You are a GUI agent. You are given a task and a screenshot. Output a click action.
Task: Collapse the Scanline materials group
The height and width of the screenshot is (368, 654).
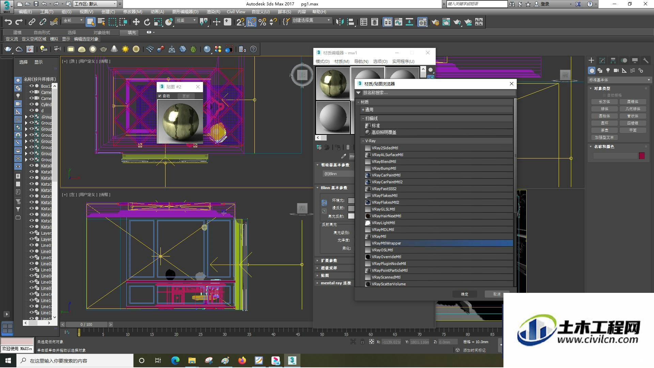point(363,118)
